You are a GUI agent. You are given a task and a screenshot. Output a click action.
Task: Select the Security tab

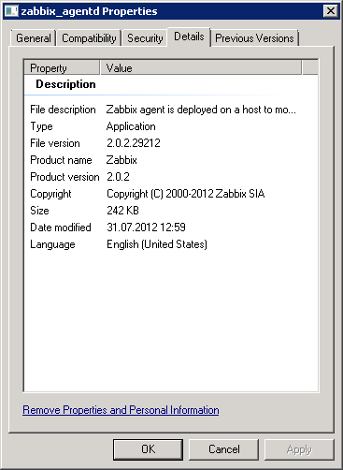(x=145, y=38)
